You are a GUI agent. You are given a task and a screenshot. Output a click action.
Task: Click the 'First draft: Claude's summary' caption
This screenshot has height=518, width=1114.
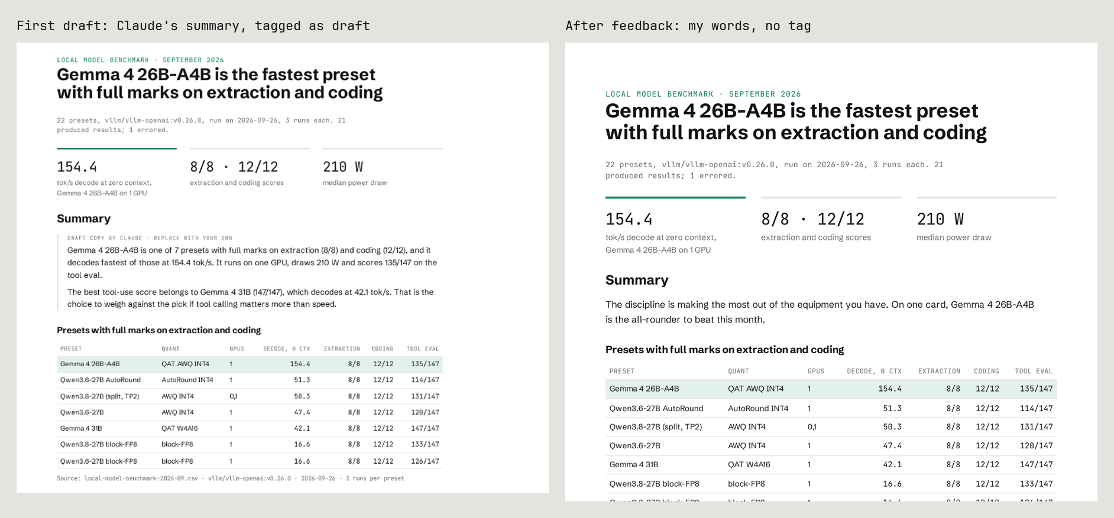coord(193,26)
